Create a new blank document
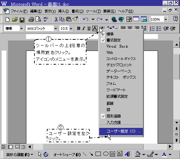Image resolution: width=180 pixels, height=159 pixels. point(7,19)
